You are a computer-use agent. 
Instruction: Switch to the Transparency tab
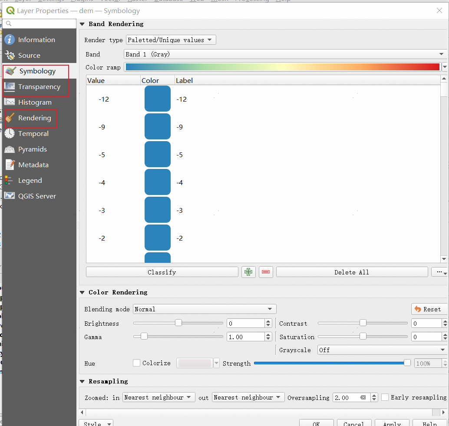click(39, 87)
